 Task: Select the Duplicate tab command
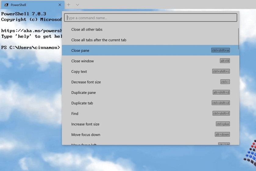[x=151, y=103]
